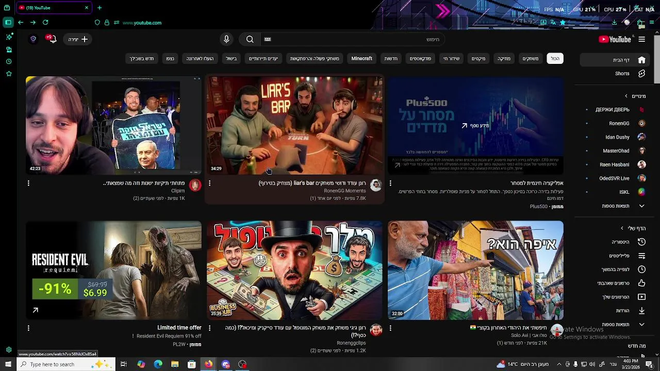Screen dimensions: 660x371
Task: Select the Games (משחקים) filter chip
Action: [x=530, y=59]
